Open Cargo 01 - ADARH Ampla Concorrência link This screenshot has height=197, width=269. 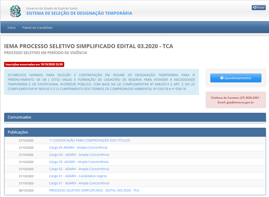79,183
